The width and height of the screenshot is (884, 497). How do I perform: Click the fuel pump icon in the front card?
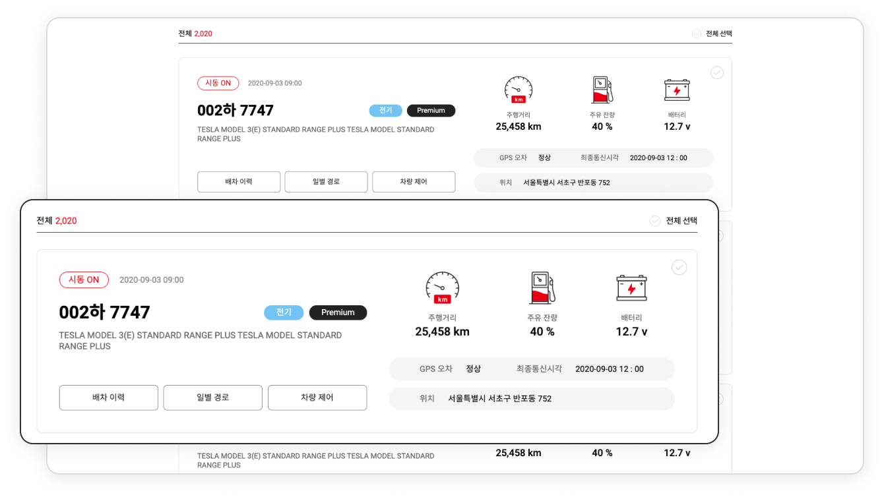[x=542, y=287]
